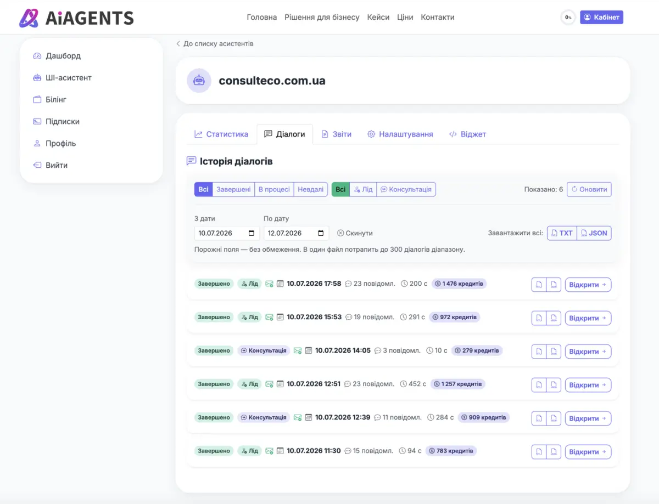Image resolution: width=659 pixels, height=504 pixels.
Task: Switch to the Звіти tab
Action: 336,134
